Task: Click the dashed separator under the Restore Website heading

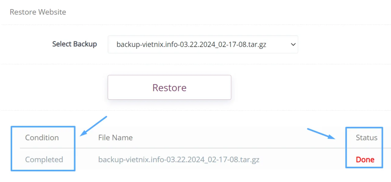Action: (x=195, y=25)
